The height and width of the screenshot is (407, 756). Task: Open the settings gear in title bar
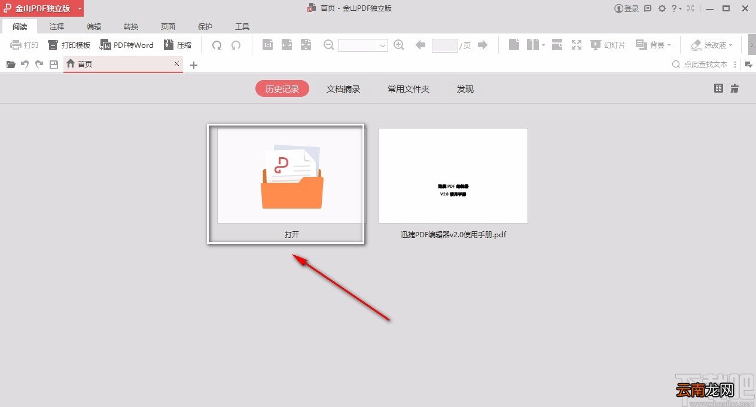click(662, 8)
